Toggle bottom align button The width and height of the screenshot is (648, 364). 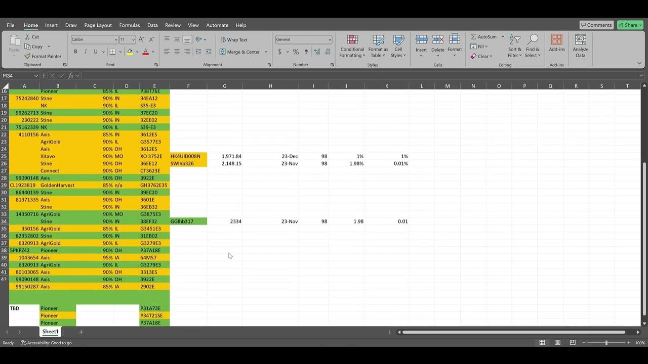pos(187,39)
